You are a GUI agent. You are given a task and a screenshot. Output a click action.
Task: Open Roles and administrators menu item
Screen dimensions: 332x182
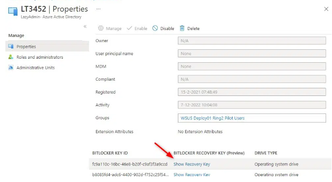tap(39, 57)
